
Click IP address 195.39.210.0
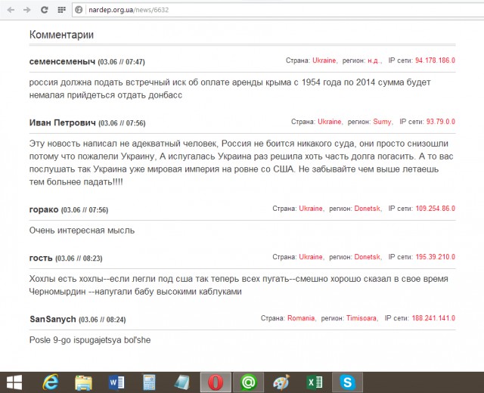(x=436, y=257)
